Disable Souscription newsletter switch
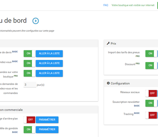Screen dimensions: 158x137 [x=151, y=103]
